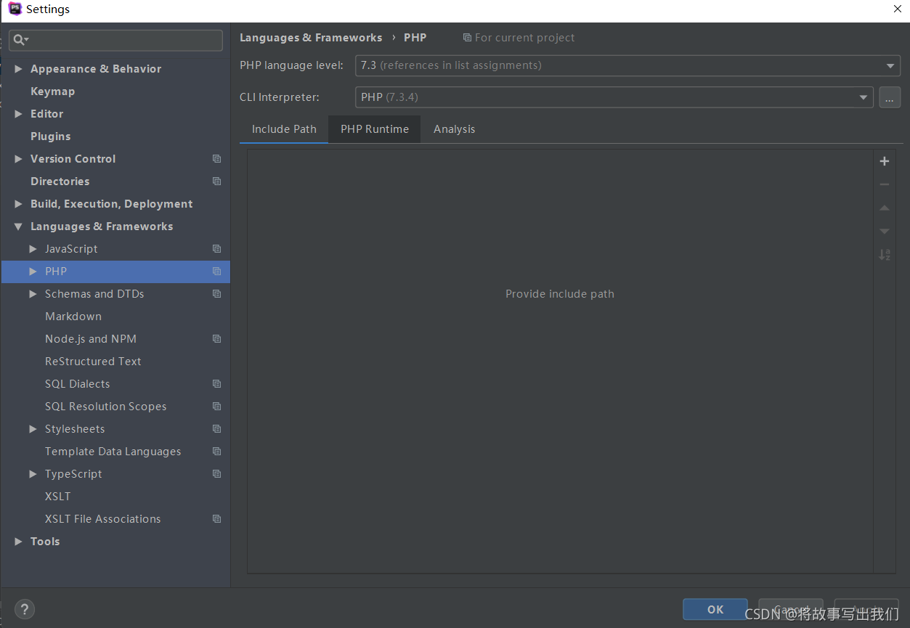Click the project-level icon beside SQL Resolution Scopes

coord(216,407)
